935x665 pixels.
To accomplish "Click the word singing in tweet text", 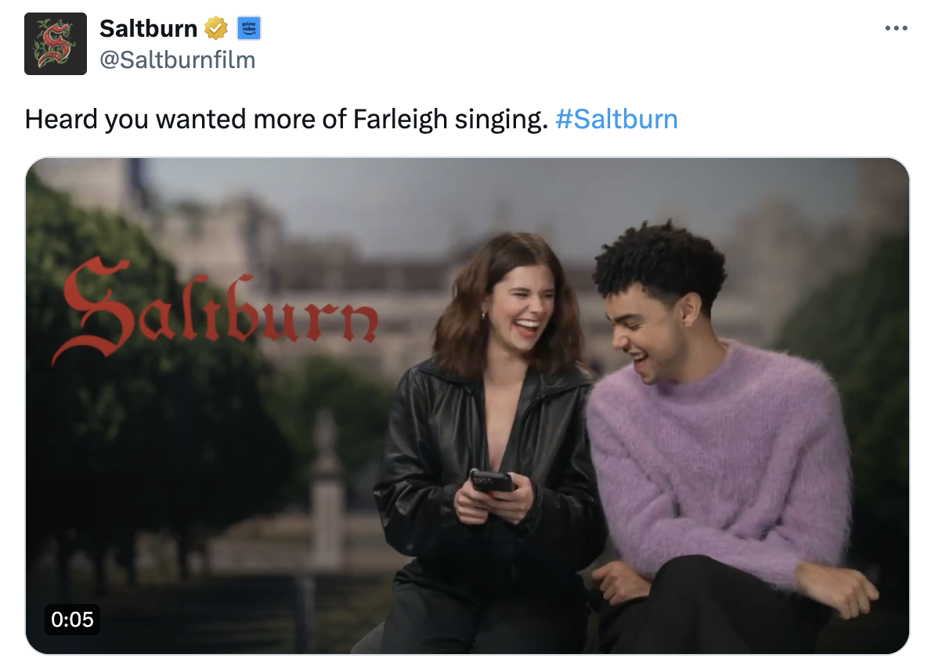I will coord(501,119).
